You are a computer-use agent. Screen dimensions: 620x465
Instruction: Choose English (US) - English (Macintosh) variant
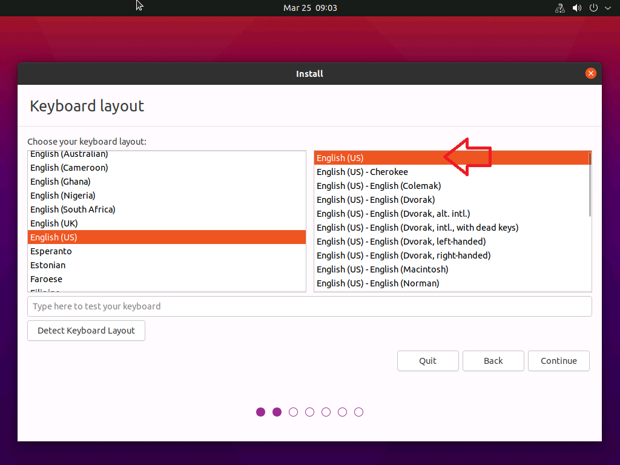coord(382,269)
